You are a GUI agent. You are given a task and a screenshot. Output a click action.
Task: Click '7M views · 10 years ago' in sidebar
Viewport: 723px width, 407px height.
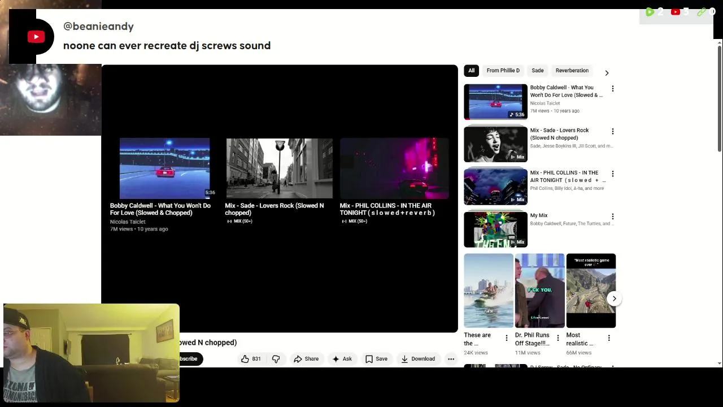[x=555, y=111]
